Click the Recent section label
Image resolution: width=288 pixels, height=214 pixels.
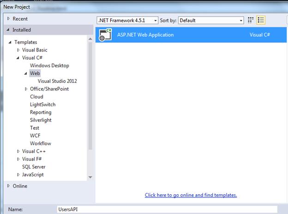[x=20, y=19]
